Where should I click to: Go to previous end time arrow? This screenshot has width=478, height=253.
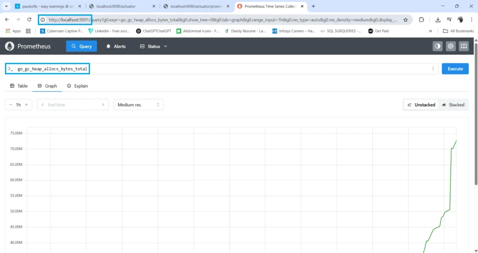42,105
